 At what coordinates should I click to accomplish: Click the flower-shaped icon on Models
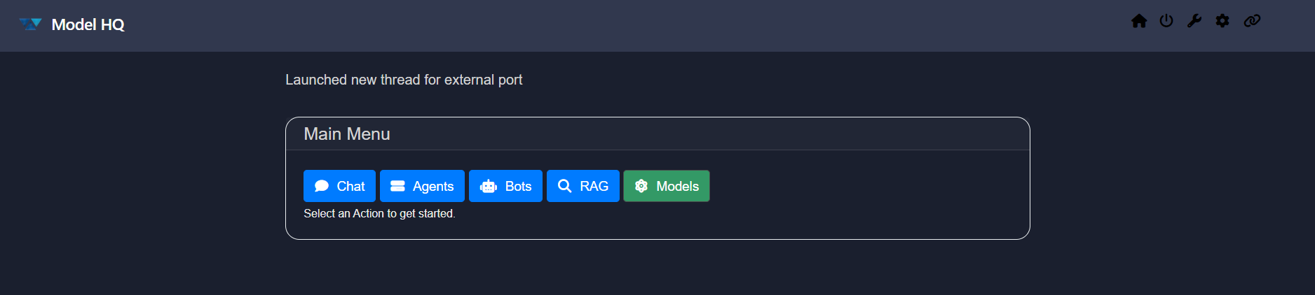[641, 186]
